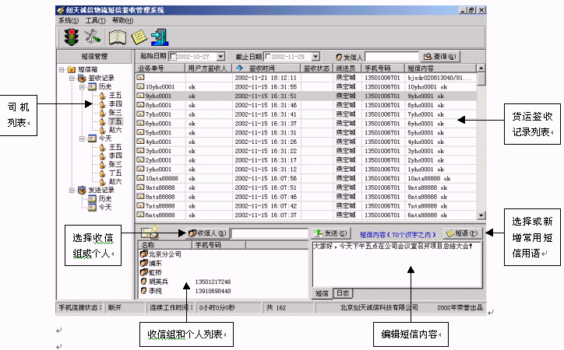Click the wrench settings toolbar icon
This screenshot has width=564, height=350.
pyautogui.click(x=94, y=37)
